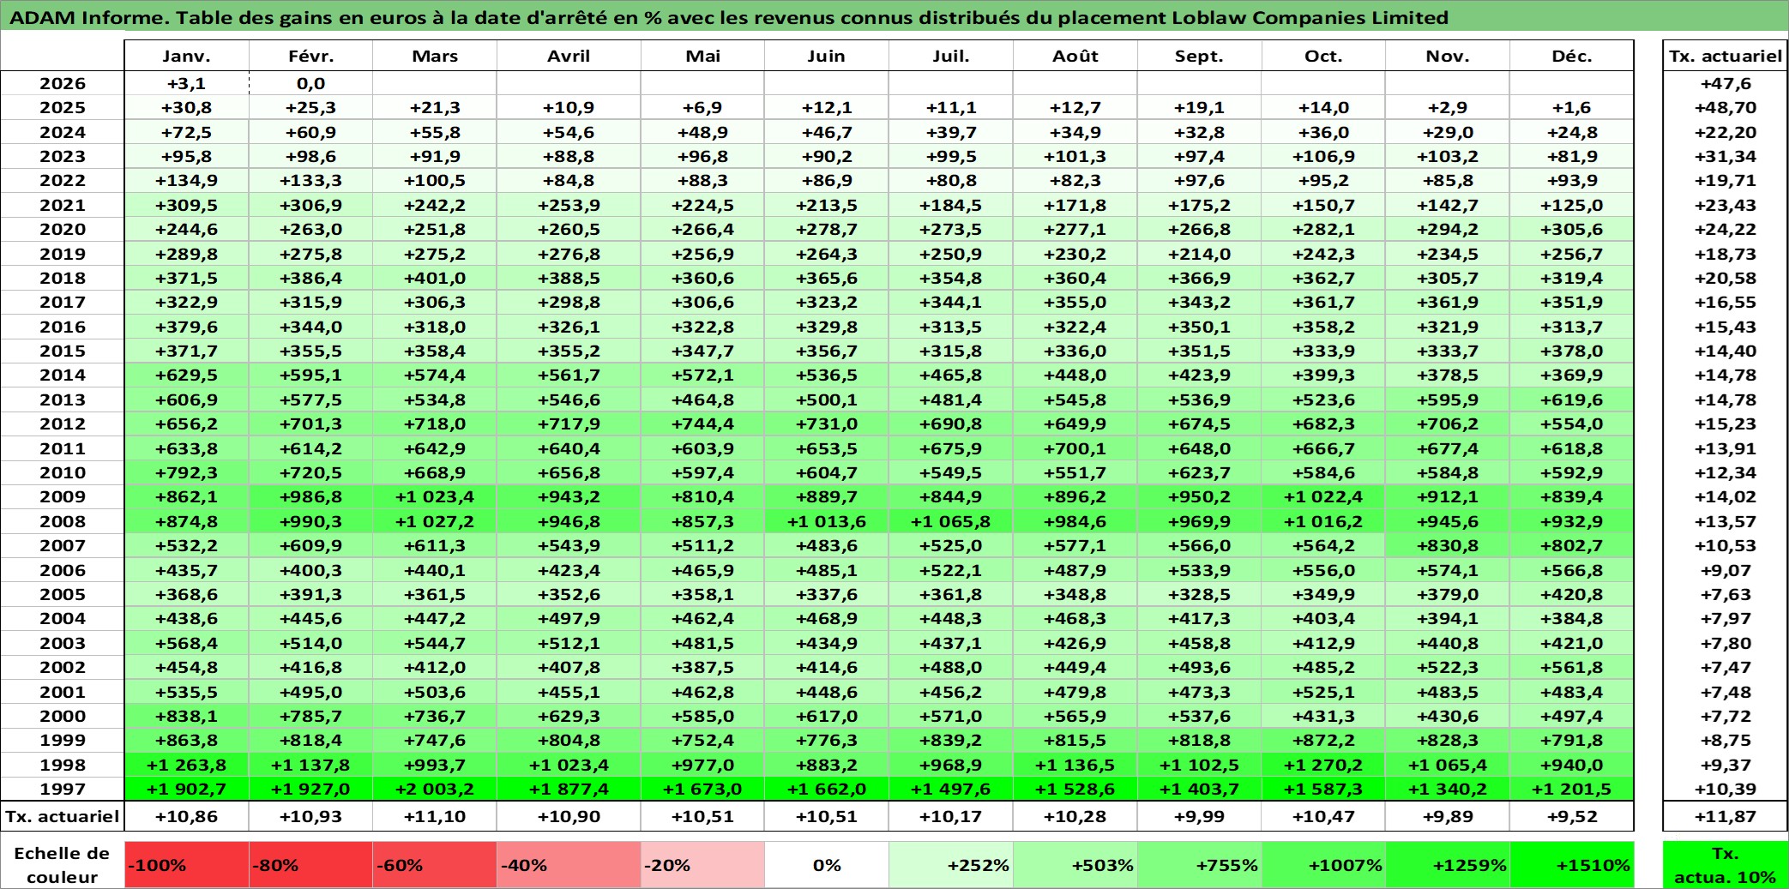The width and height of the screenshot is (1789, 889).
Task: Select the +755% green swatch
Action: click(x=1199, y=865)
